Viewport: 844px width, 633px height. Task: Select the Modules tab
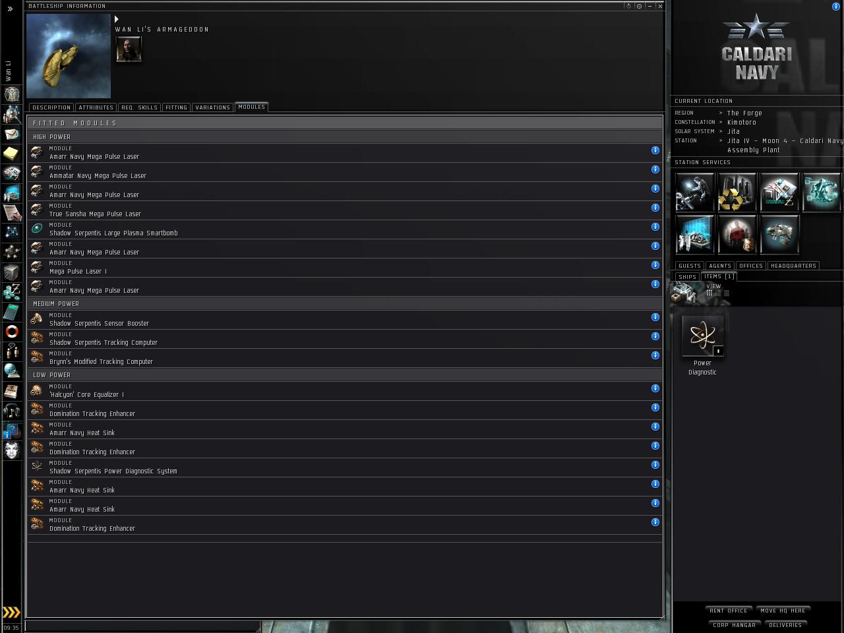tap(252, 107)
